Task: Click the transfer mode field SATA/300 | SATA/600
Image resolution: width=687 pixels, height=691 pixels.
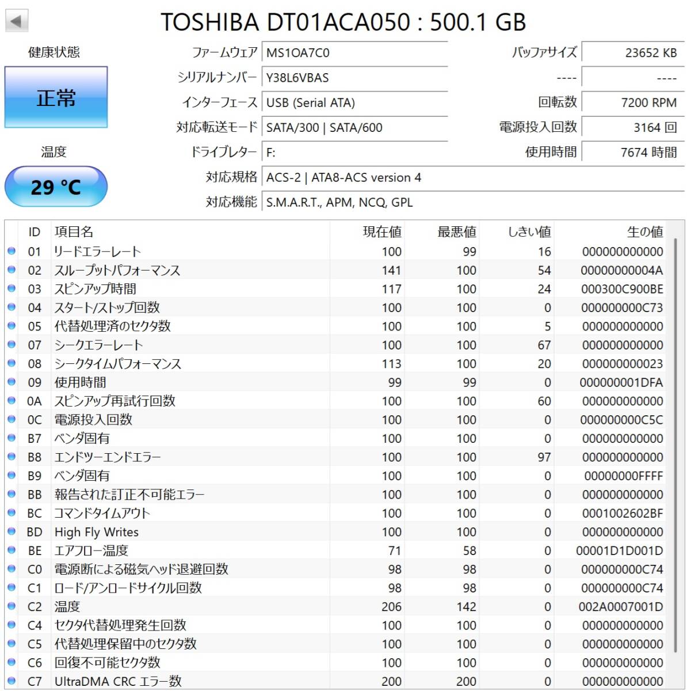Action: click(x=354, y=127)
